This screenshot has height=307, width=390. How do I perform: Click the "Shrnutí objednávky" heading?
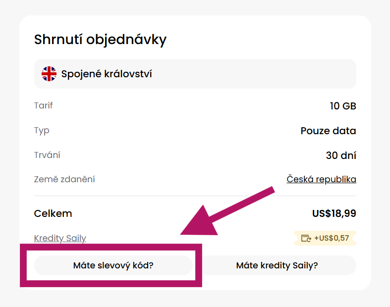(x=100, y=40)
